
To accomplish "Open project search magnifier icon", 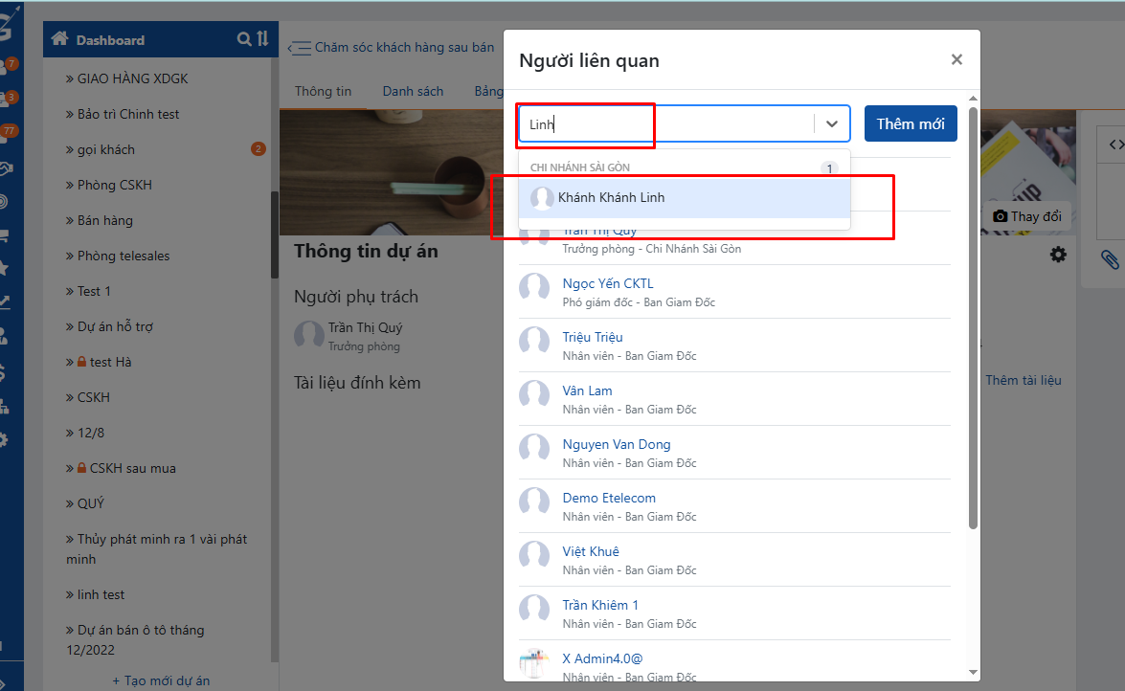I will click(x=244, y=39).
